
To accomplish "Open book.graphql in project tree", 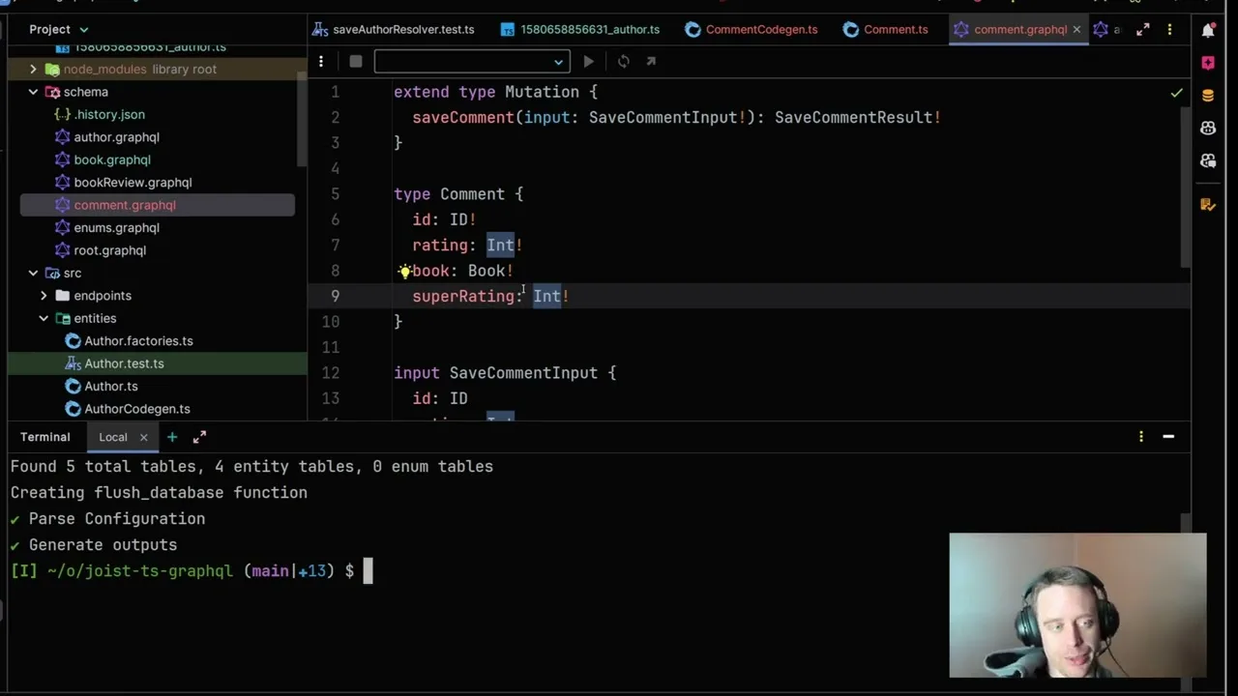I will point(112,159).
